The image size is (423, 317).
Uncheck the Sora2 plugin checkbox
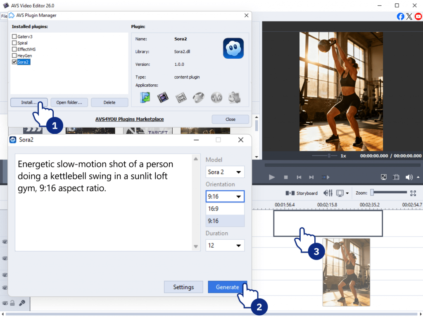click(x=14, y=62)
